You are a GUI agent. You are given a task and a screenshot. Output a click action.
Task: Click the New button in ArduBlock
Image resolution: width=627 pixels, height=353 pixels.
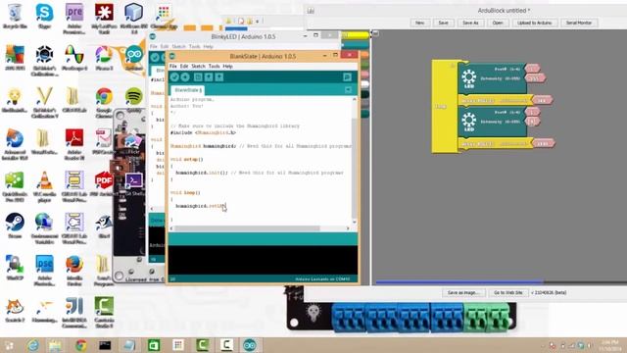(x=420, y=23)
